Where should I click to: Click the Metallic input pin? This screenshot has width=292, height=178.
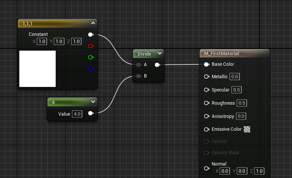206,77
